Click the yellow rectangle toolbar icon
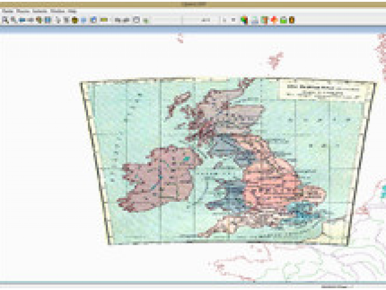Viewport: 386px width, 290px height. point(104,20)
